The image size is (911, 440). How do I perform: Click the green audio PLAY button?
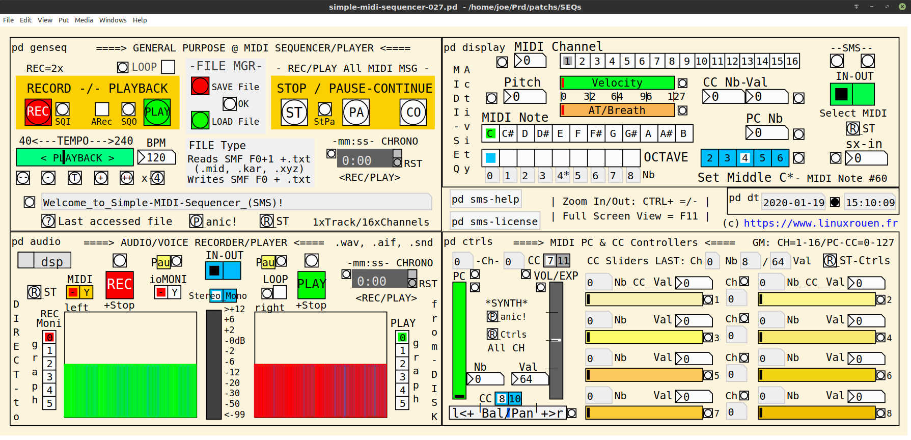(311, 284)
